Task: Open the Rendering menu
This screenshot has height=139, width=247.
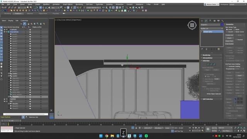Action: click(x=79, y=4)
